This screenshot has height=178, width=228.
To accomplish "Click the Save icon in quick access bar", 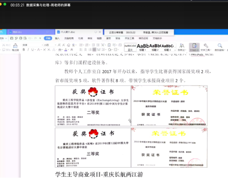I will point(12,38).
